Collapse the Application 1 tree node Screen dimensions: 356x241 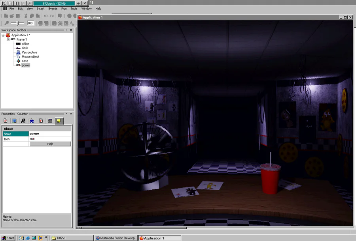click(3, 35)
